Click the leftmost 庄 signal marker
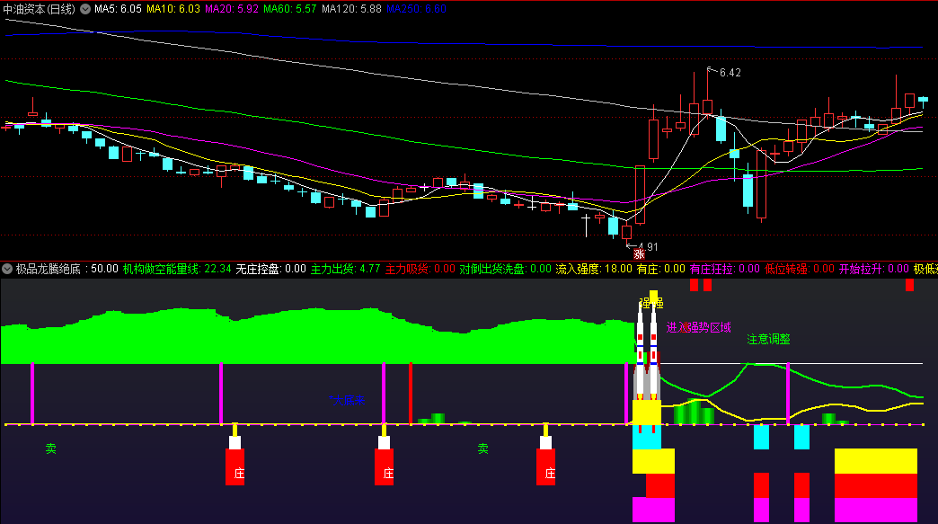 click(235, 467)
